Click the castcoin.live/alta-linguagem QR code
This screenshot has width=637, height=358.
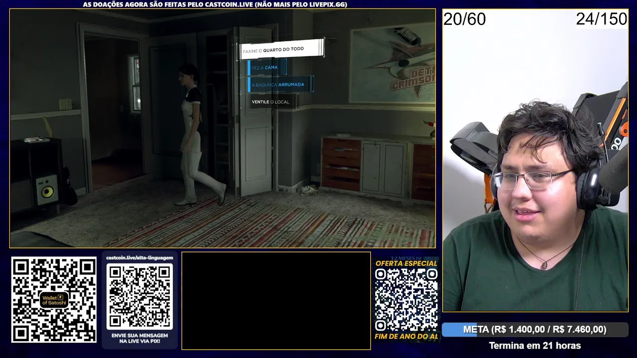tap(140, 296)
